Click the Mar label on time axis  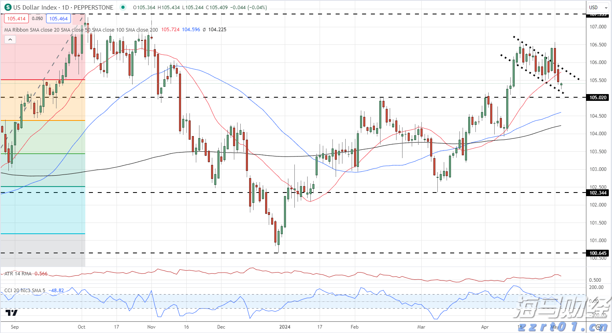421,327
